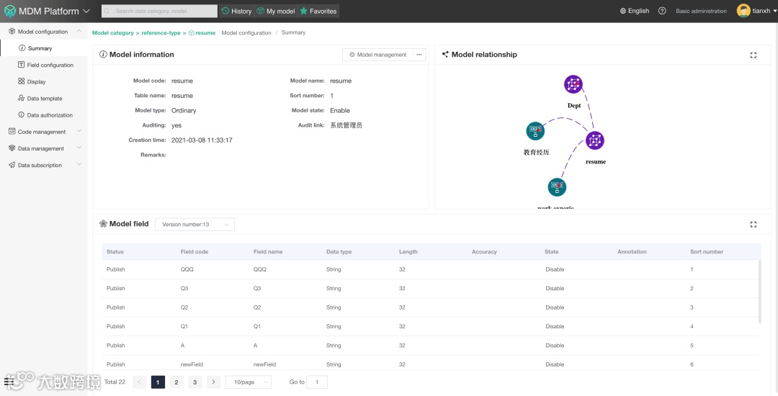The image size is (778, 396).
Task: Select page 1 in pagination
Action: (x=158, y=382)
